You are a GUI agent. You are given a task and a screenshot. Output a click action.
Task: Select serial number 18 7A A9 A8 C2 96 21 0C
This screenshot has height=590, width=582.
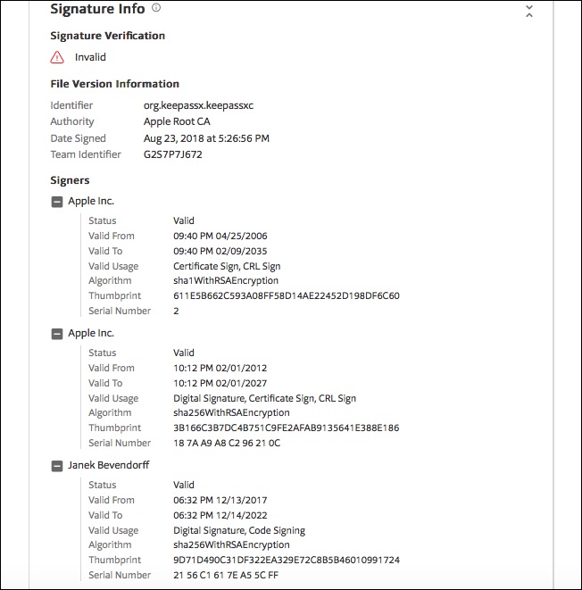click(x=227, y=443)
